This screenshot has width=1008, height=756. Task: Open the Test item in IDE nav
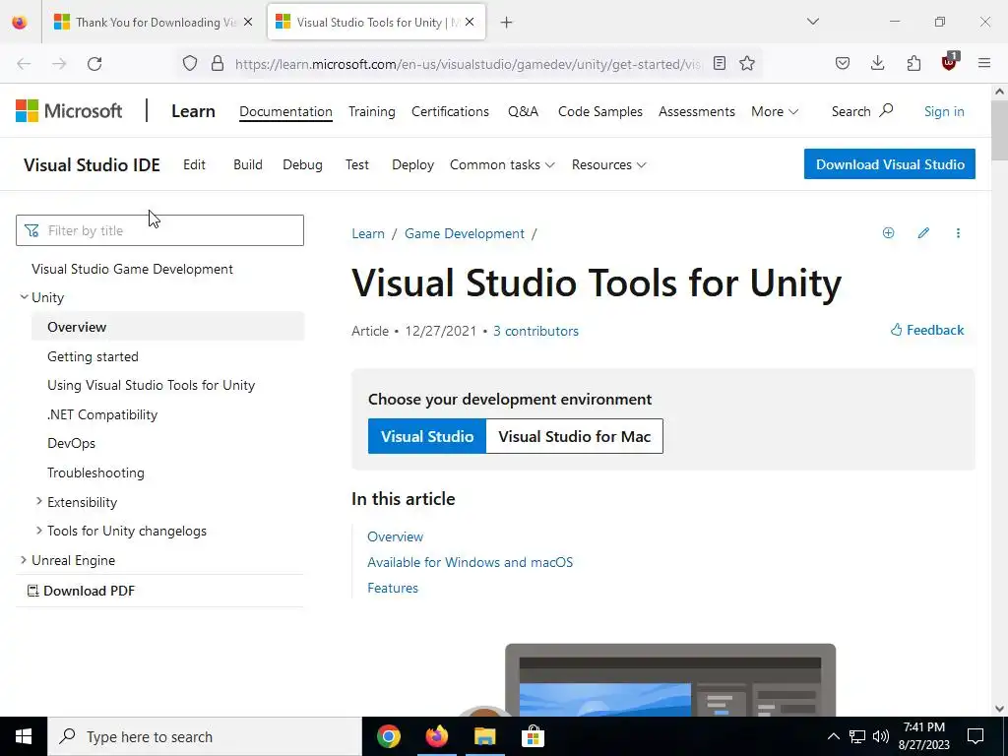[356, 164]
